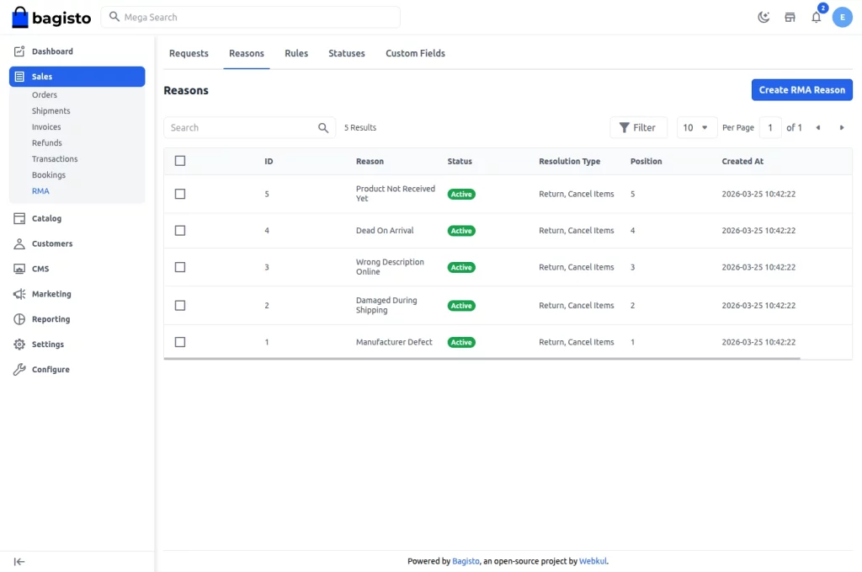This screenshot has width=862, height=572.
Task: Go to next page with the right pagination arrow
Action: coord(842,127)
